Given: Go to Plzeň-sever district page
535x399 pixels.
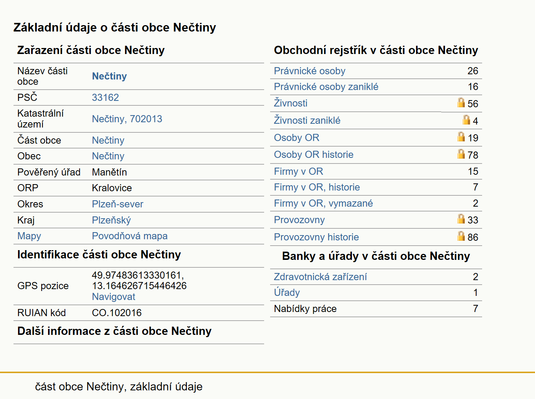Looking at the screenshot, I should pos(117,204).
